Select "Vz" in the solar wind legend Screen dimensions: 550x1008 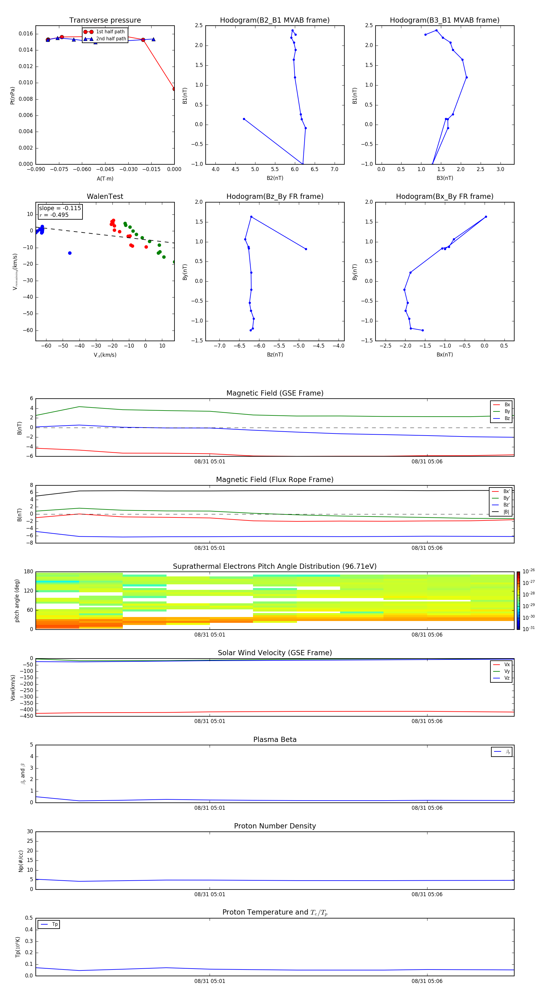tap(501, 678)
